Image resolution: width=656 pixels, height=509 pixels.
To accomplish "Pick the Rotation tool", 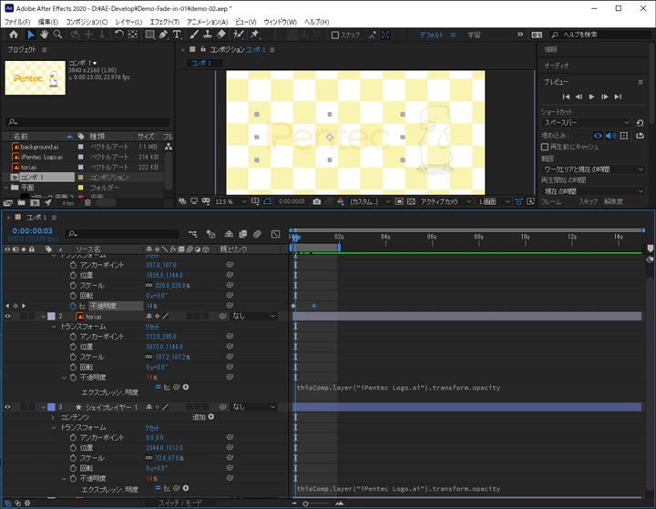I will point(119,35).
